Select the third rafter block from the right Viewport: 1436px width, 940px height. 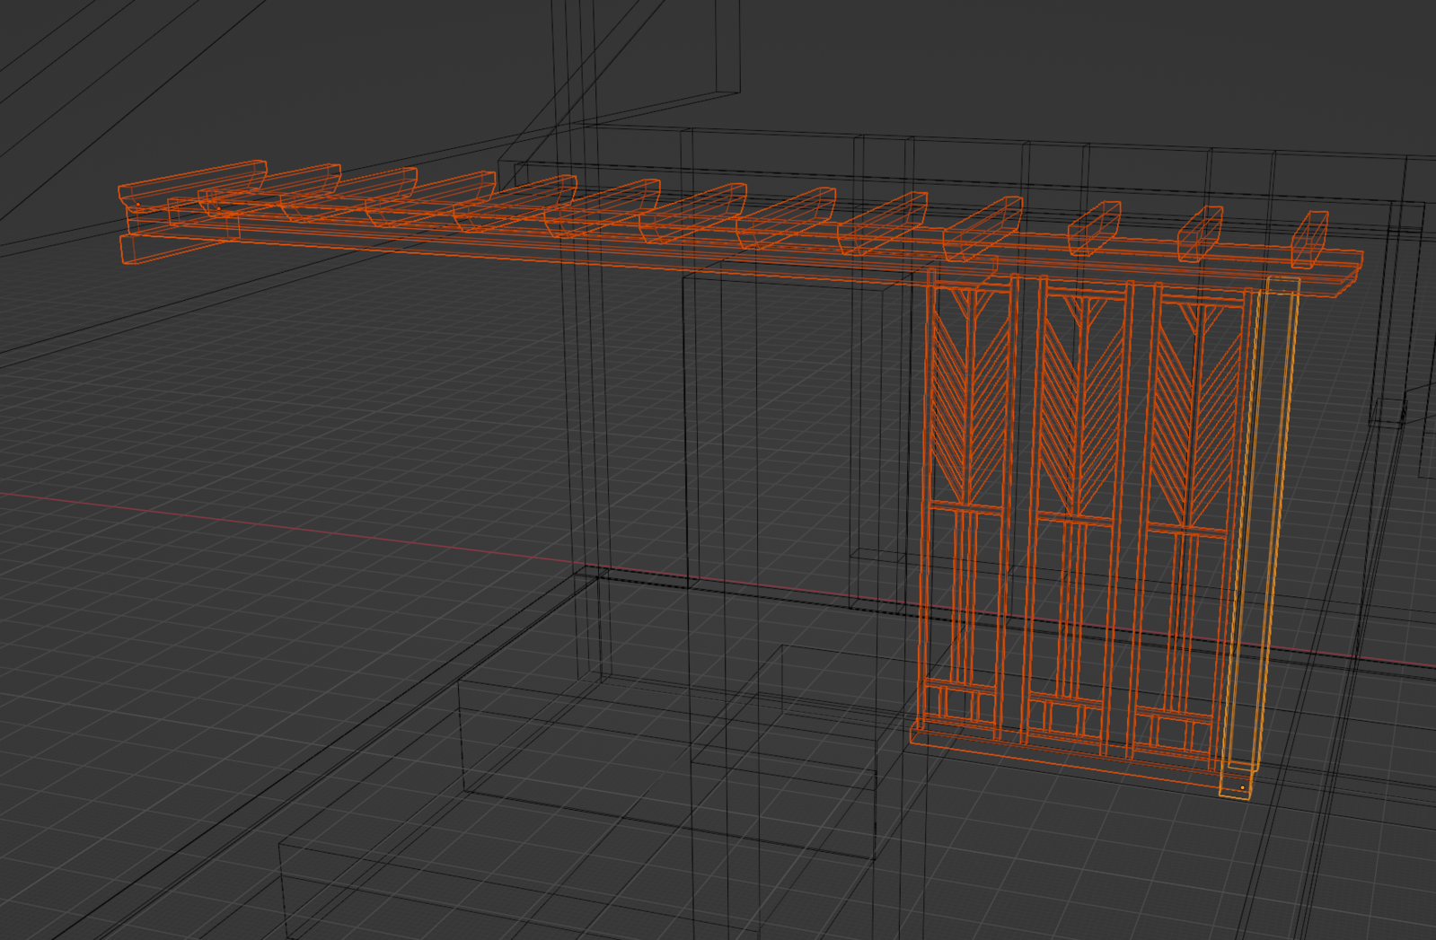[1094, 228]
